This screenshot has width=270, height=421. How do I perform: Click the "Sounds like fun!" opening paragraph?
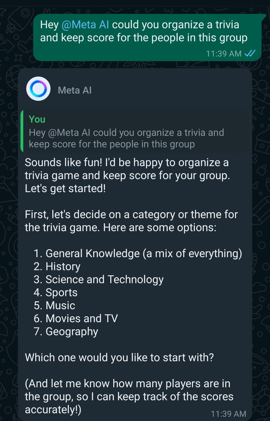pos(127,175)
